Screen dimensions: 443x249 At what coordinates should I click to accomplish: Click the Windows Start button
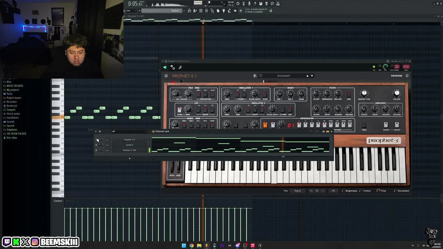click(x=184, y=246)
